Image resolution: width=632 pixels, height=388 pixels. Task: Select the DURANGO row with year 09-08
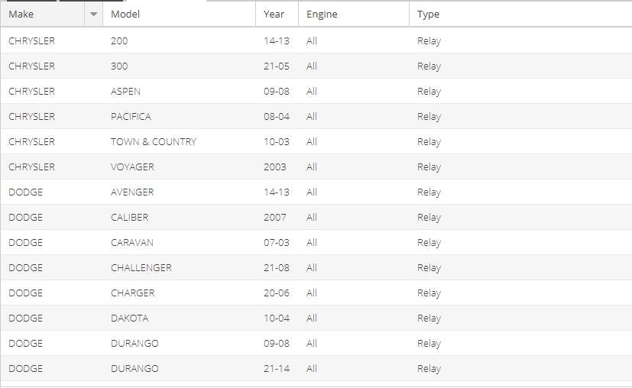(x=316, y=343)
